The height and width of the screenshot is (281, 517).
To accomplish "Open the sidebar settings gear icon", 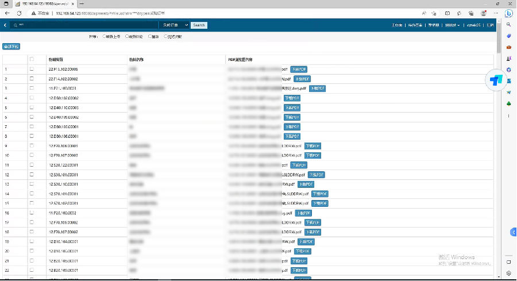I will 509,273.
